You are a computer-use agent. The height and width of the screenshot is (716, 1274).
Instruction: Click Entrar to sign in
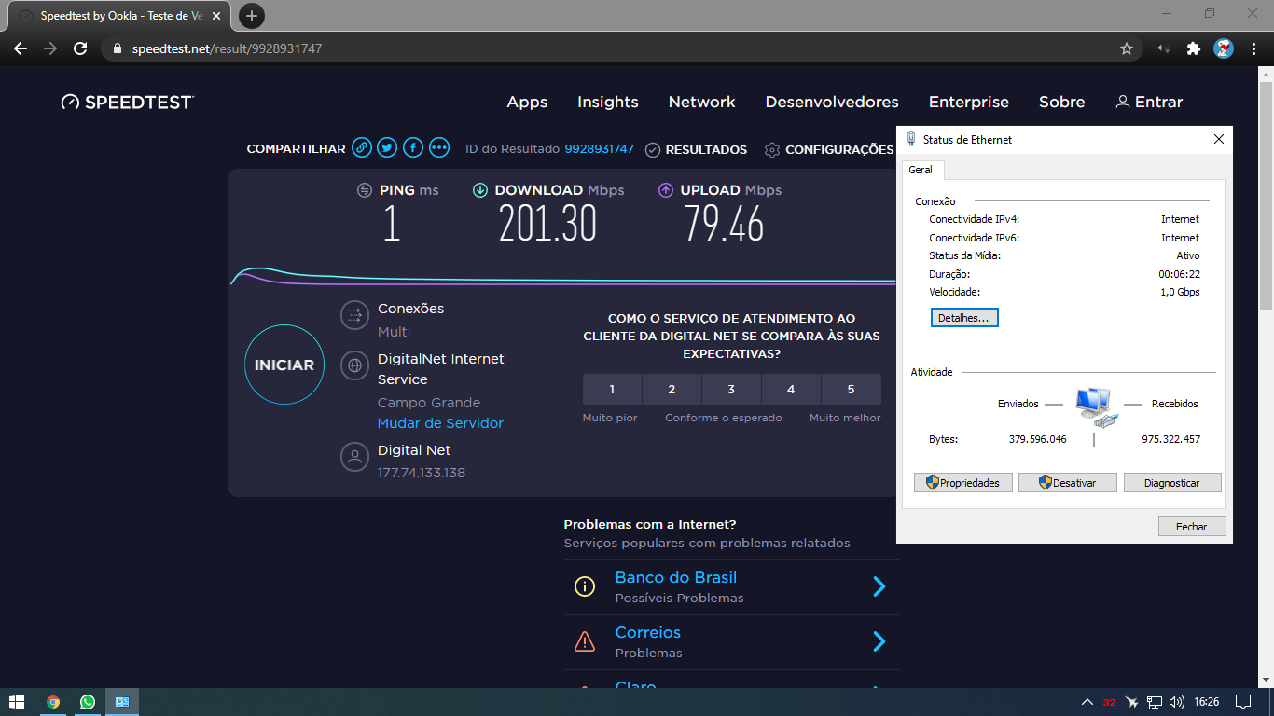click(1149, 102)
